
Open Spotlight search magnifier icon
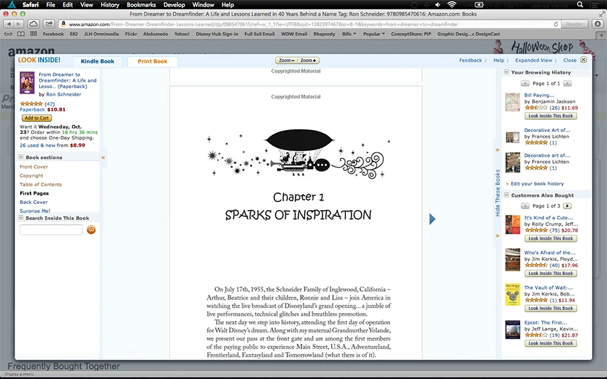pyautogui.click(x=580, y=5)
